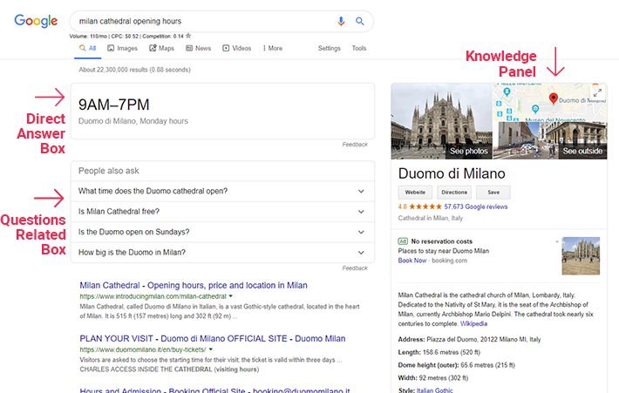Image resolution: width=619 pixels, height=393 pixels.
Task: Click 'No reservation costs' ad headline
Action: [x=441, y=241]
